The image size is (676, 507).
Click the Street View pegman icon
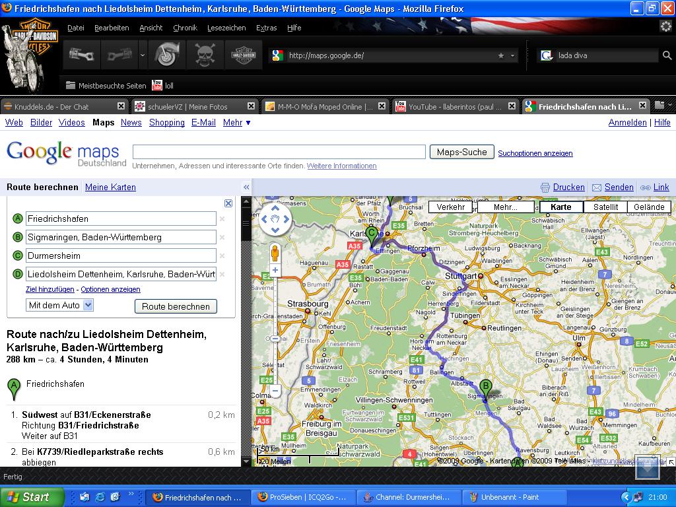(275, 253)
